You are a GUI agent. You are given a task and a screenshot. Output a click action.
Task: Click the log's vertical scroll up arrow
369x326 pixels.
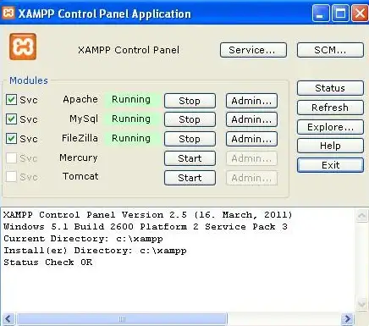pyautogui.click(x=361, y=216)
